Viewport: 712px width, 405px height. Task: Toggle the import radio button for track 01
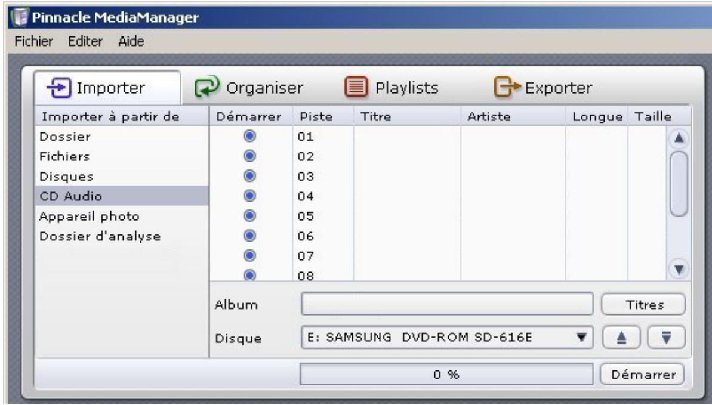249,136
